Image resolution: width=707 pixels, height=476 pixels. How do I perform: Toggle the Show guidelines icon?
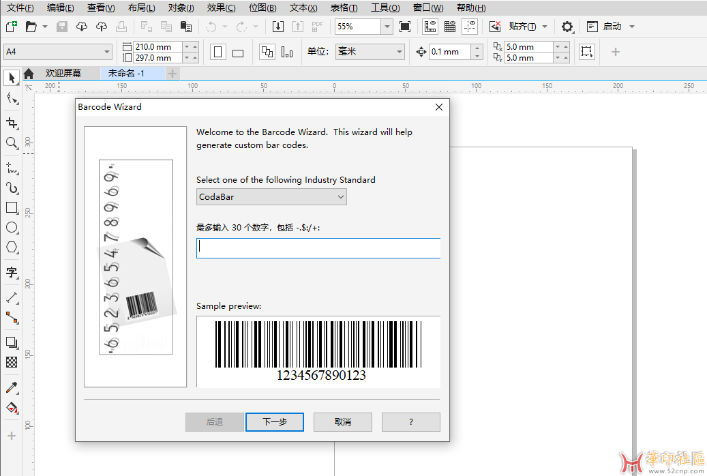pos(470,27)
